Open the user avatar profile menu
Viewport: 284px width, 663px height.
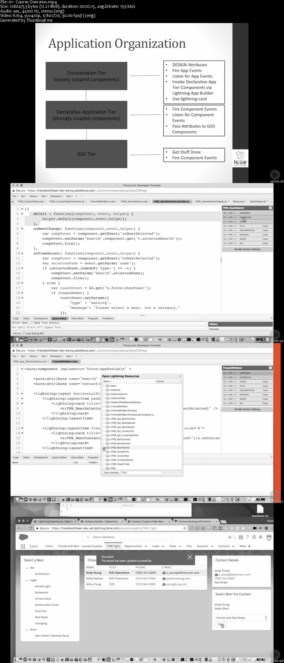[269, 537]
